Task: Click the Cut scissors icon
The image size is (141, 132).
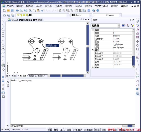Action: click(x=30, y=10)
